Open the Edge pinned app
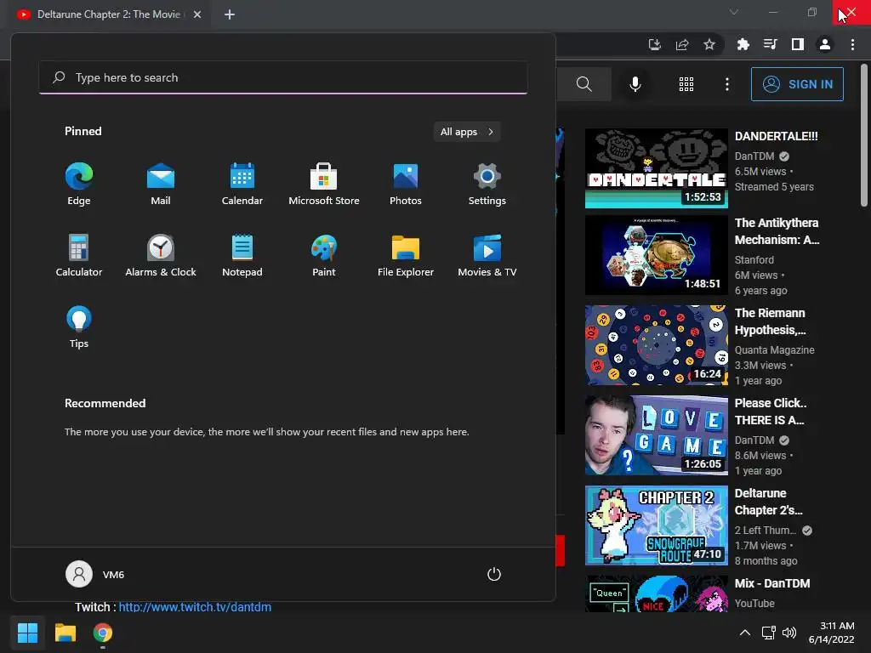The image size is (871, 653). pos(79,184)
